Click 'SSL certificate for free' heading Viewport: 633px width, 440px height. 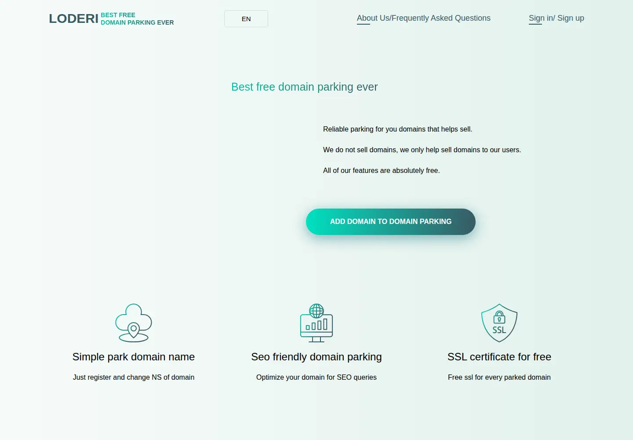(x=499, y=357)
